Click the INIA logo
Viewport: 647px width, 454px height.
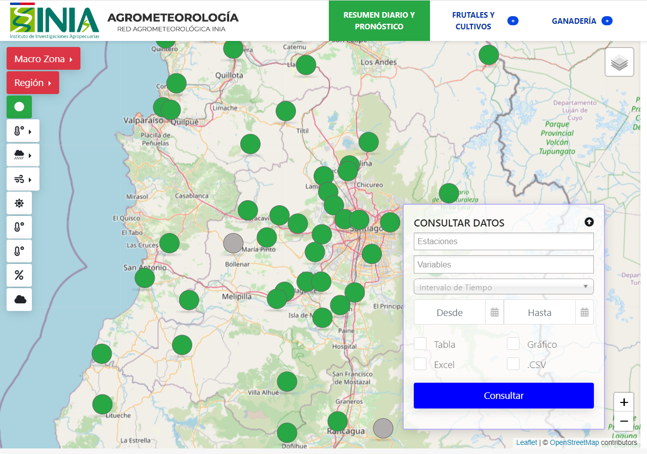55,21
